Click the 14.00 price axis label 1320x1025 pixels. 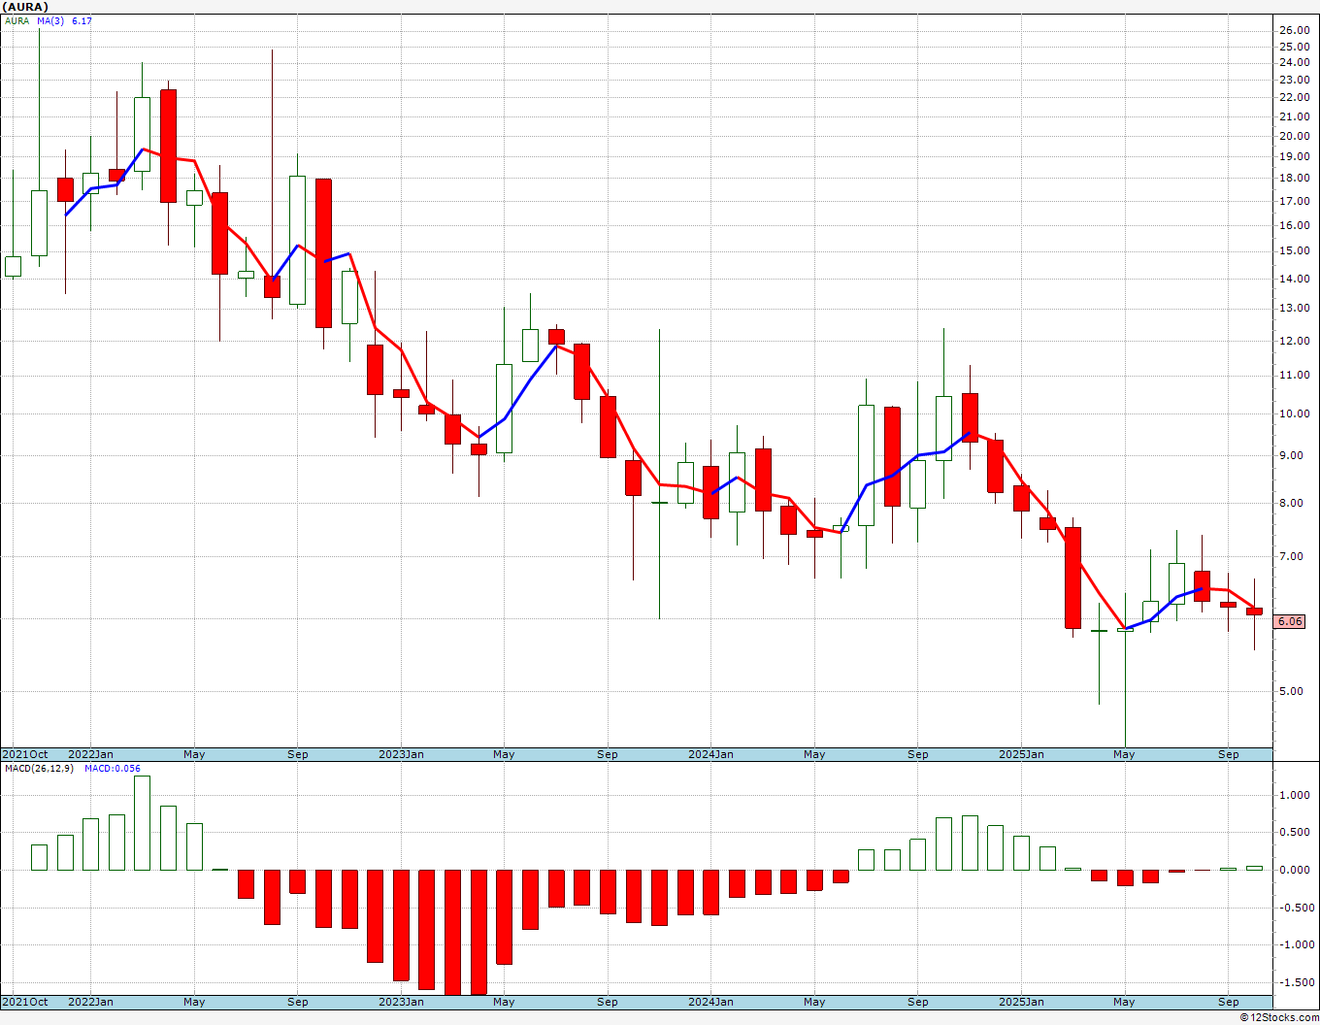[1294, 280]
